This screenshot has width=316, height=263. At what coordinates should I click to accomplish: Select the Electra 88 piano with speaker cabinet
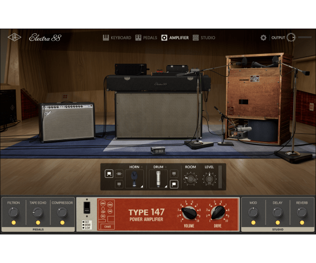(158, 107)
